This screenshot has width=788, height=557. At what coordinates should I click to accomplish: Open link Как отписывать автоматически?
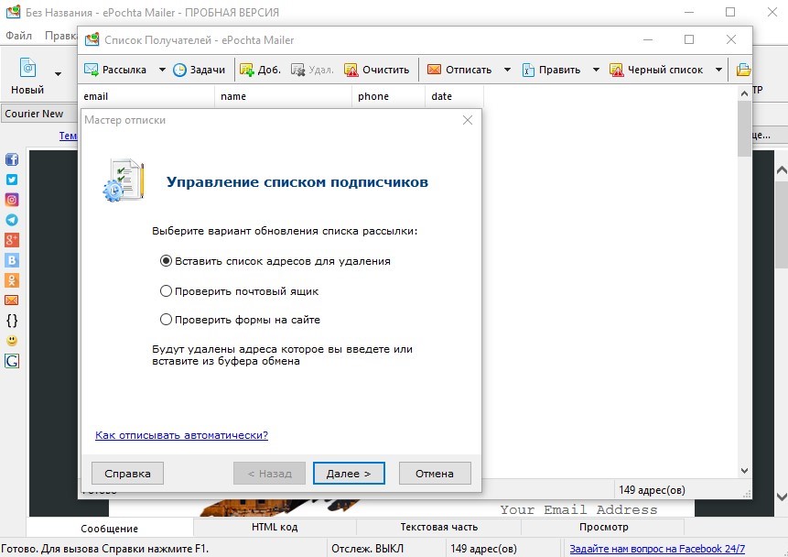(x=181, y=435)
